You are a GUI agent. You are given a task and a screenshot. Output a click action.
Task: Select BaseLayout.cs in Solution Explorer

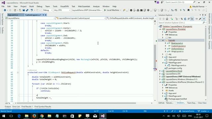coord(177,43)
